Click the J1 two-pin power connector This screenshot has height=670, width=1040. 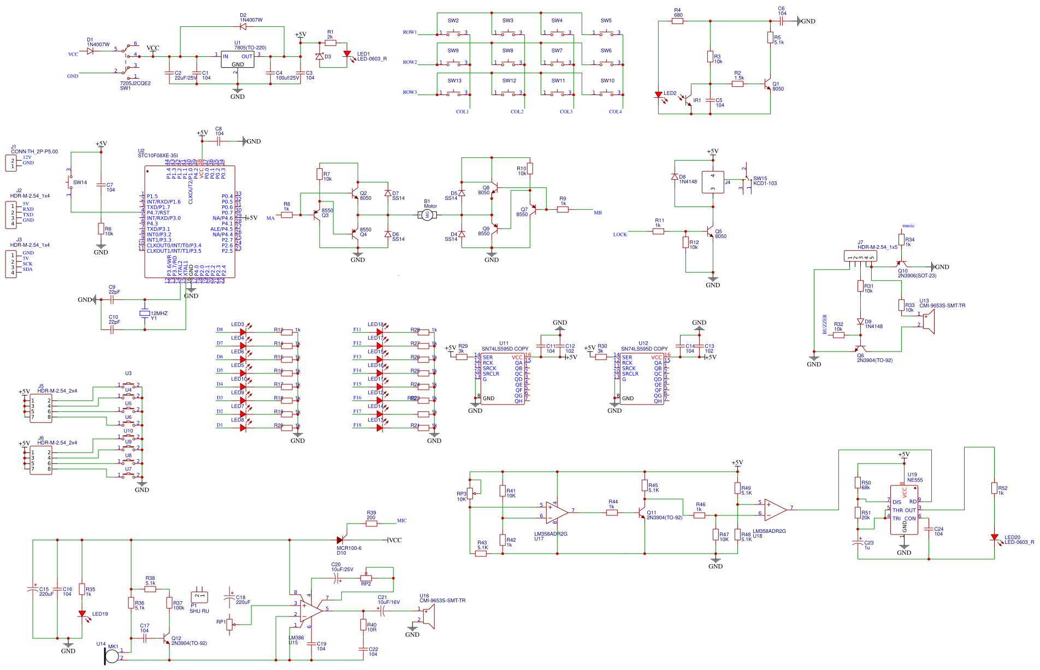(x=11, y=163)
